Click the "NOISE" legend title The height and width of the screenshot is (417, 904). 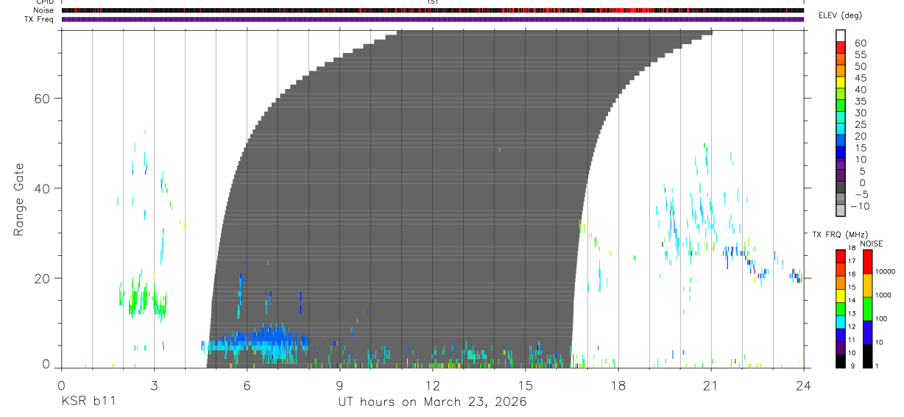[x=871, y=243]
